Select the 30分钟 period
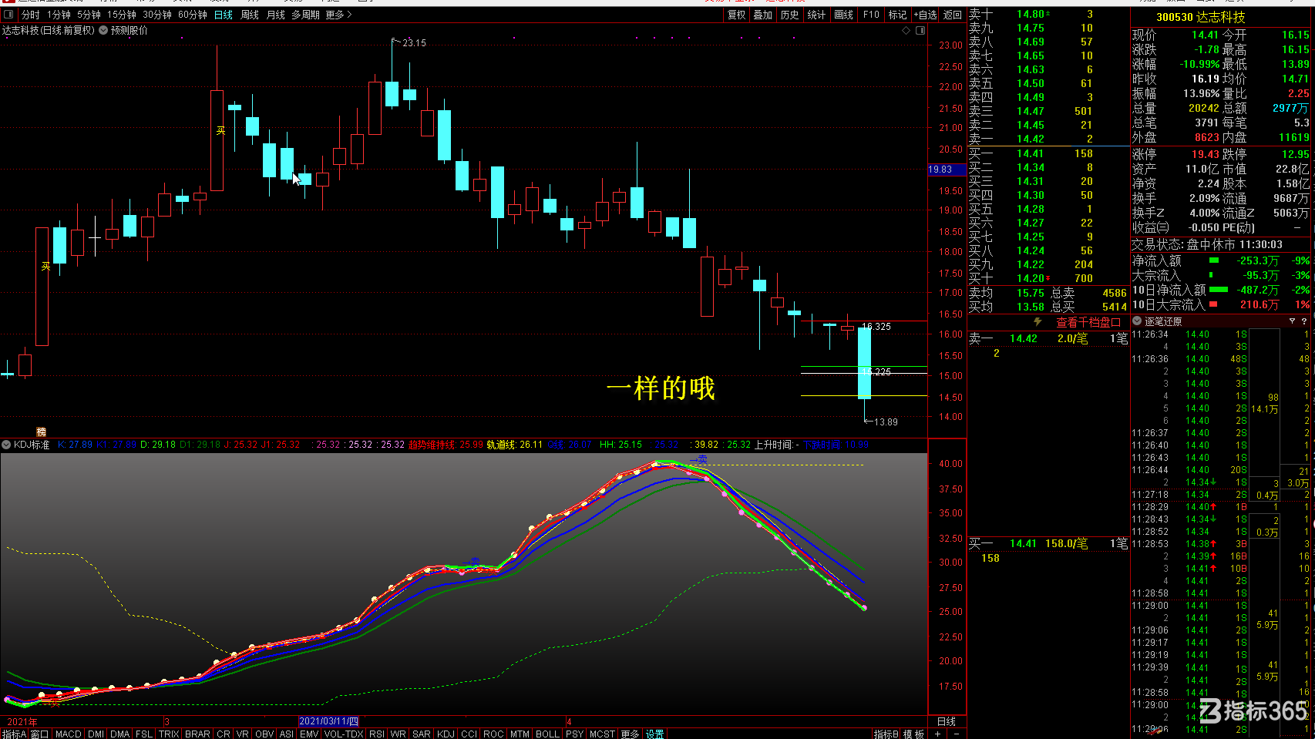Image resolution: width=1315 pixels, height=739 pixels. coord(157,15)
